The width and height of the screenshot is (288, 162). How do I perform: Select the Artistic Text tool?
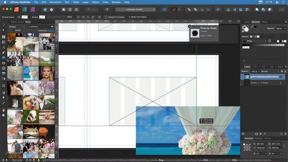[x=4, y=47]
